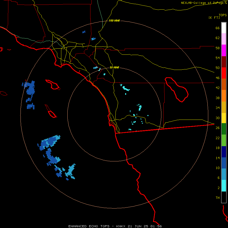Click the light pink legend swatch

(224, 39)
